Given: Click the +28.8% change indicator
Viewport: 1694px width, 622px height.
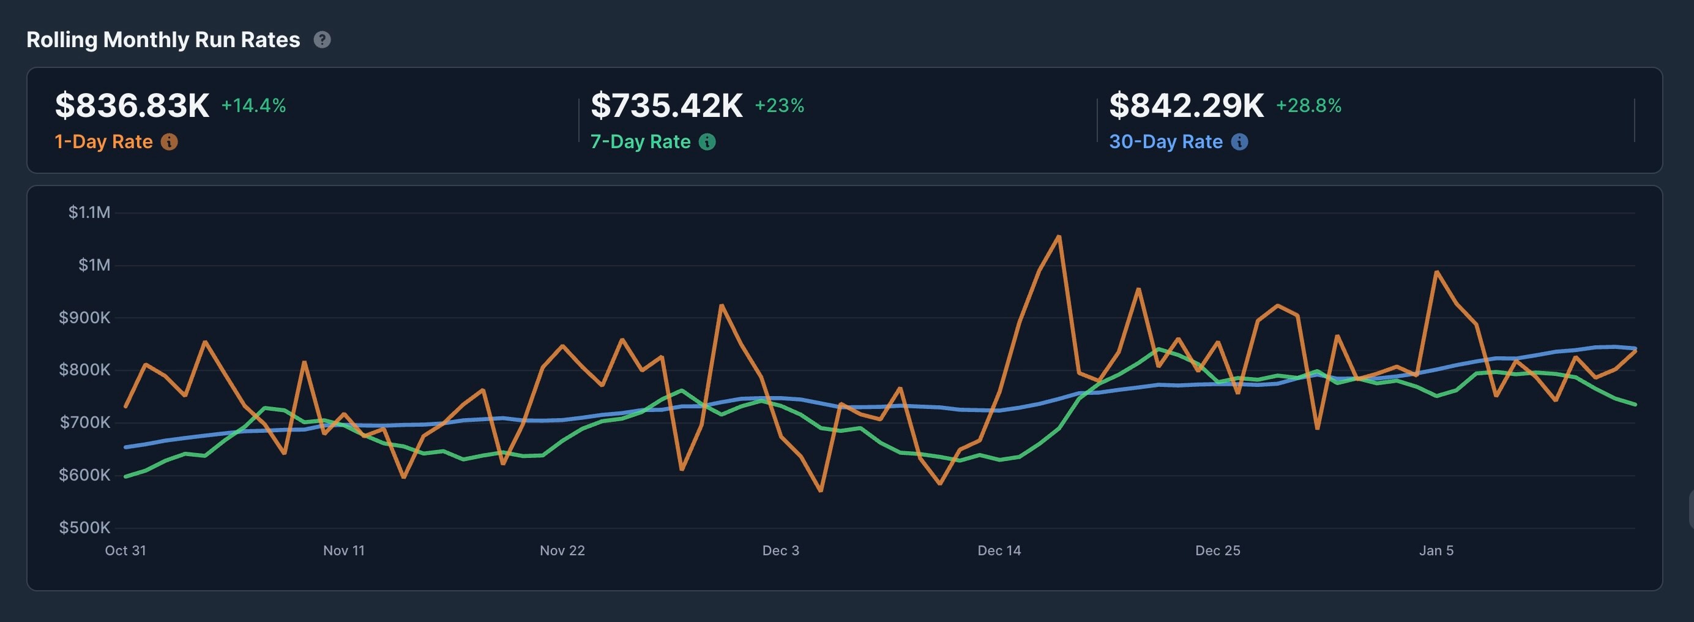Looking at the screenshot, I should (x=1308, y=106).
